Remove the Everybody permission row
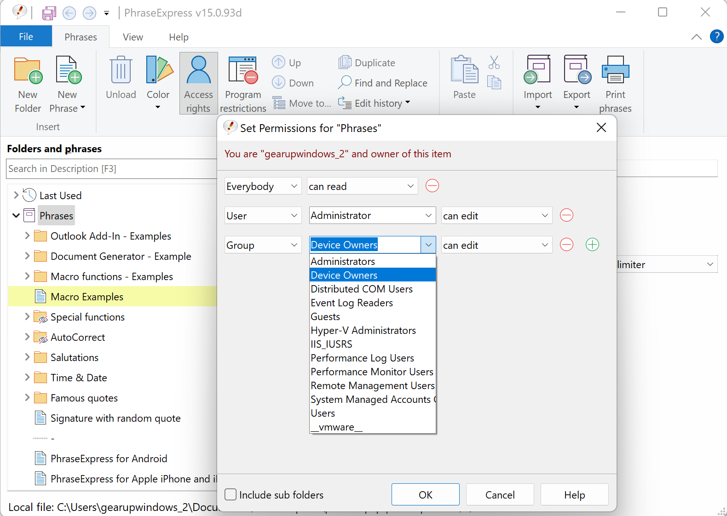Screen dimensions: 727x516 tap(432, 186)
